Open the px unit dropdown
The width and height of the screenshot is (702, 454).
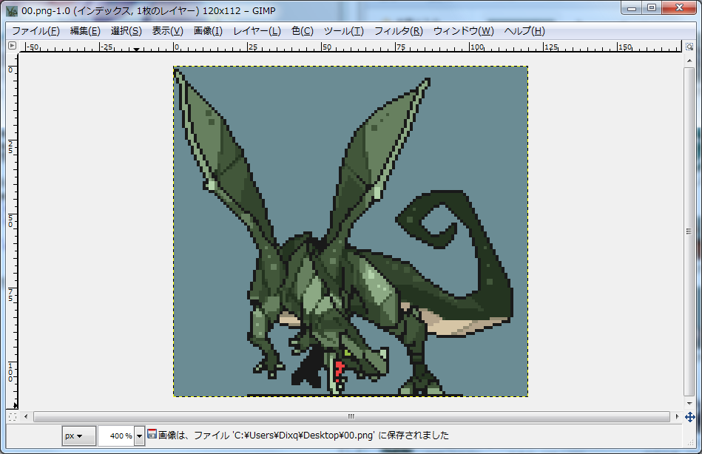pyautogui.click(x=78, y=436)
